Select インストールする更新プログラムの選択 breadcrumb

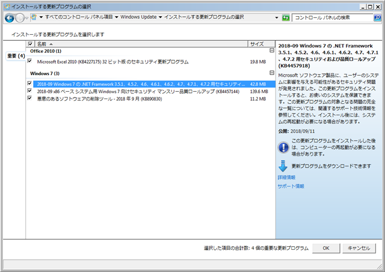click(x=204, y=17)
